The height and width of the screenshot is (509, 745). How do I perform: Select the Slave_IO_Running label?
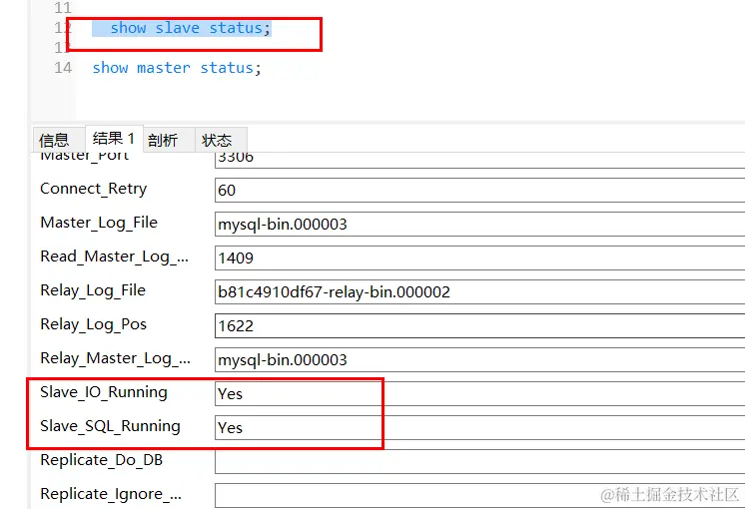click(x=104, y=392)
